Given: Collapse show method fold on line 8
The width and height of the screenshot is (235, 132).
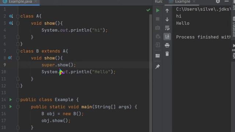Looking at the screenshot, I should pos(18,58).
